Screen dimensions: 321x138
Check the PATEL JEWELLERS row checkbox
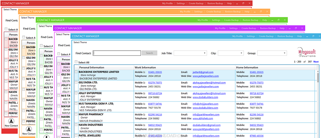[x=76, y=135]
